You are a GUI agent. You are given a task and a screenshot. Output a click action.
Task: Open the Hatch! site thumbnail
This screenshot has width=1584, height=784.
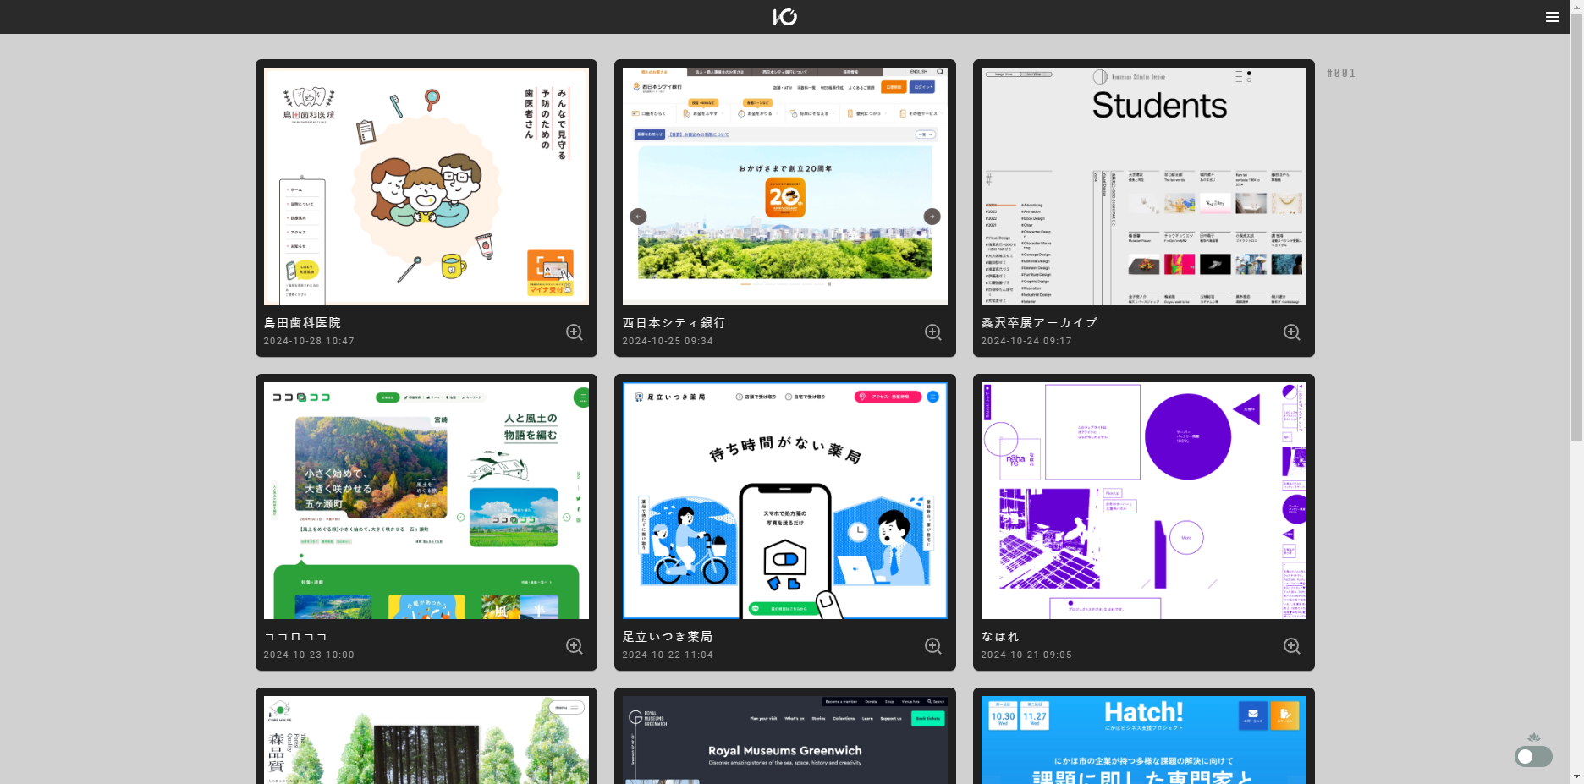pos(1144,740)
